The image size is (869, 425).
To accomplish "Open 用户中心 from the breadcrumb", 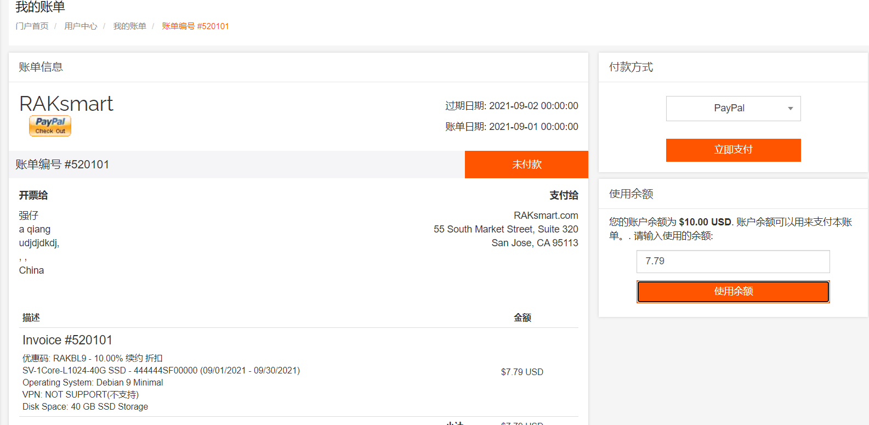I will coord(81,26).
